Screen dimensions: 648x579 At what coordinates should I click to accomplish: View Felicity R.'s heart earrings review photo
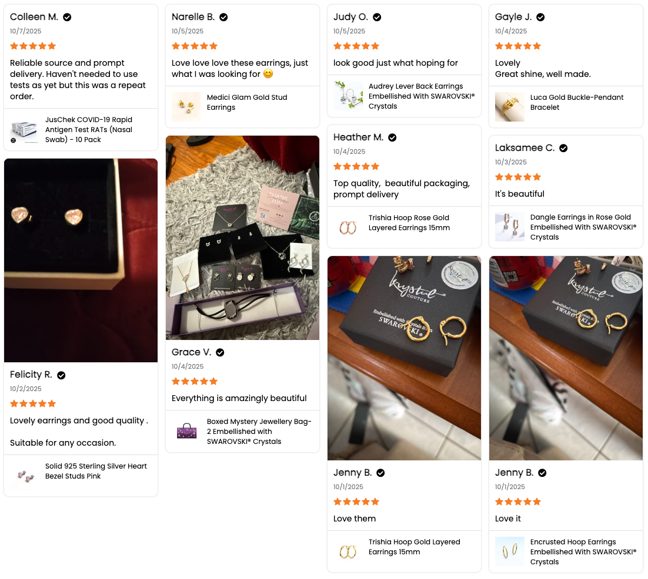(81, 260)
